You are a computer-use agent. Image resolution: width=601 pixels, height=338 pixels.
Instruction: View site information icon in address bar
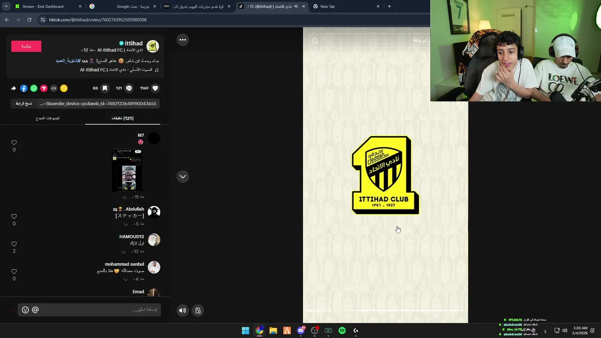coord(43,20)
